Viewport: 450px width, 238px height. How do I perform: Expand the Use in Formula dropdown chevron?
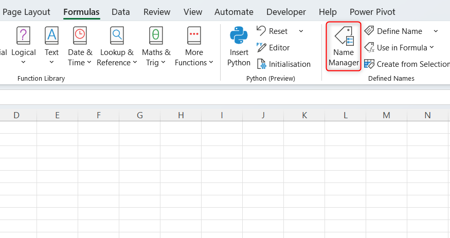coord(431,47)
